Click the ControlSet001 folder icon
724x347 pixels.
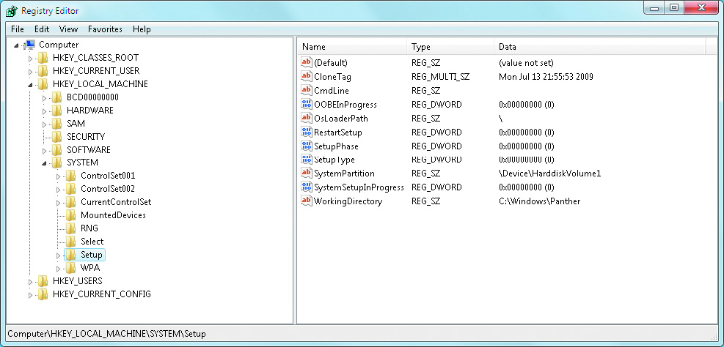70,176
